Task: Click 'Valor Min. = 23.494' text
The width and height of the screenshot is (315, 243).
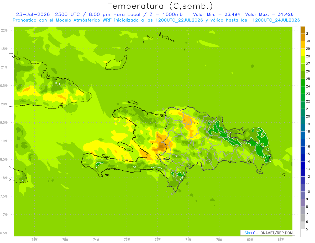Action: [x=217, y=14]
